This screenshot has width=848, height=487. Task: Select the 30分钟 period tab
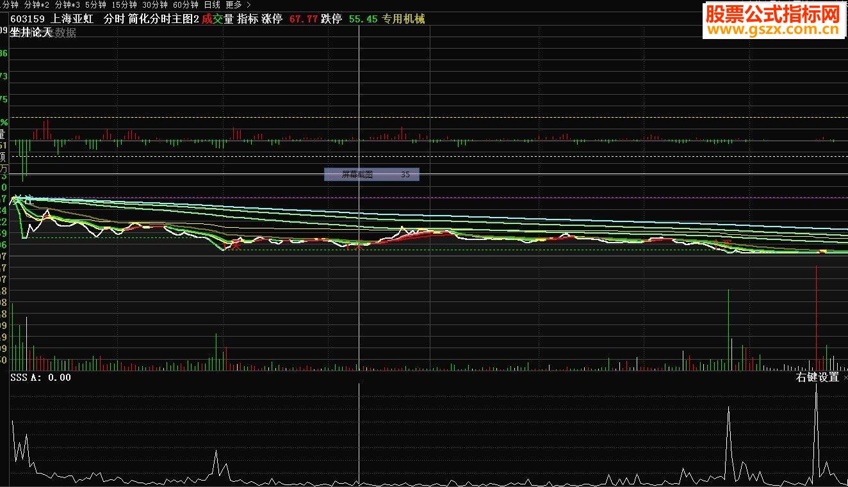155,4
